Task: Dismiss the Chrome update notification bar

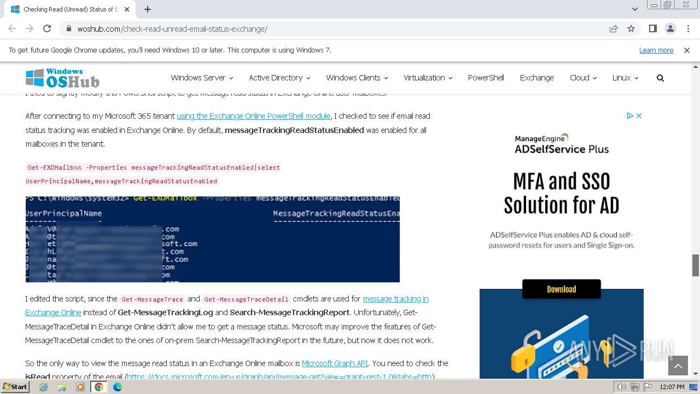Action: [x=687, y=50]
